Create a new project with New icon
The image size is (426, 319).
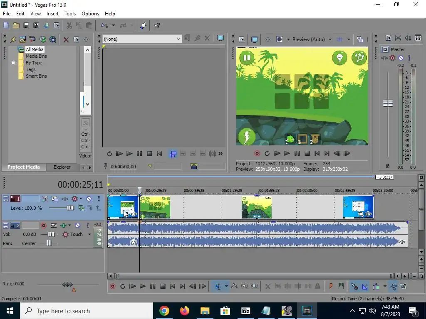click(x=6, y=25)
